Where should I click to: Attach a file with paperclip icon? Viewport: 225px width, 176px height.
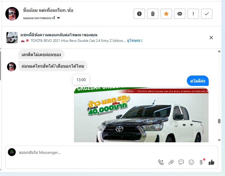pos(171,162)
